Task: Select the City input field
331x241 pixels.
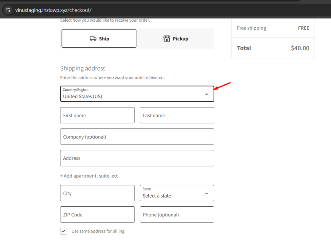Action: click(x=97, y=193)
